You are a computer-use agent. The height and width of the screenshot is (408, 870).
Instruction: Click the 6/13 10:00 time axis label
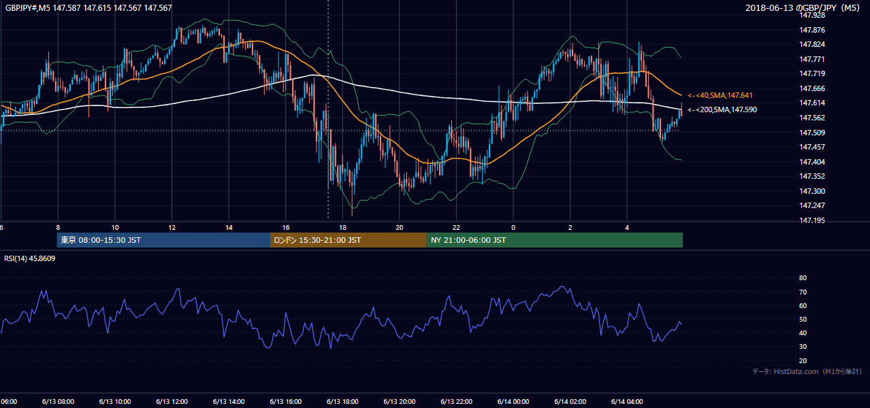(114, 401)
